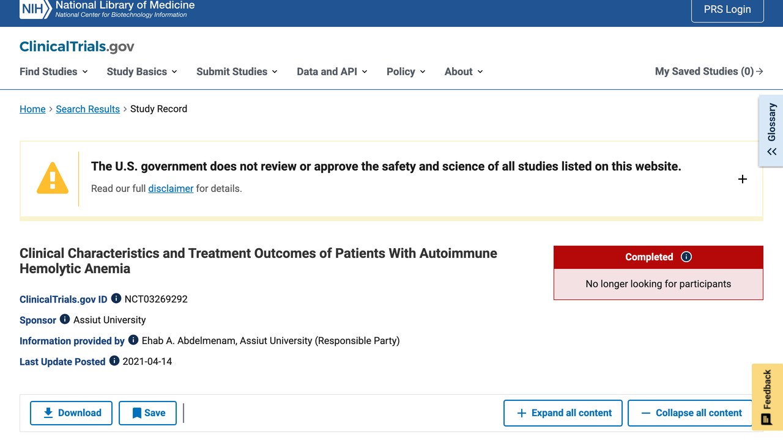Image resolution: width=783 pixels, height=440 pixels.
Task: Click the info icon beside ClinicalTrials.gov ID
Action: [x=116, y=299]
